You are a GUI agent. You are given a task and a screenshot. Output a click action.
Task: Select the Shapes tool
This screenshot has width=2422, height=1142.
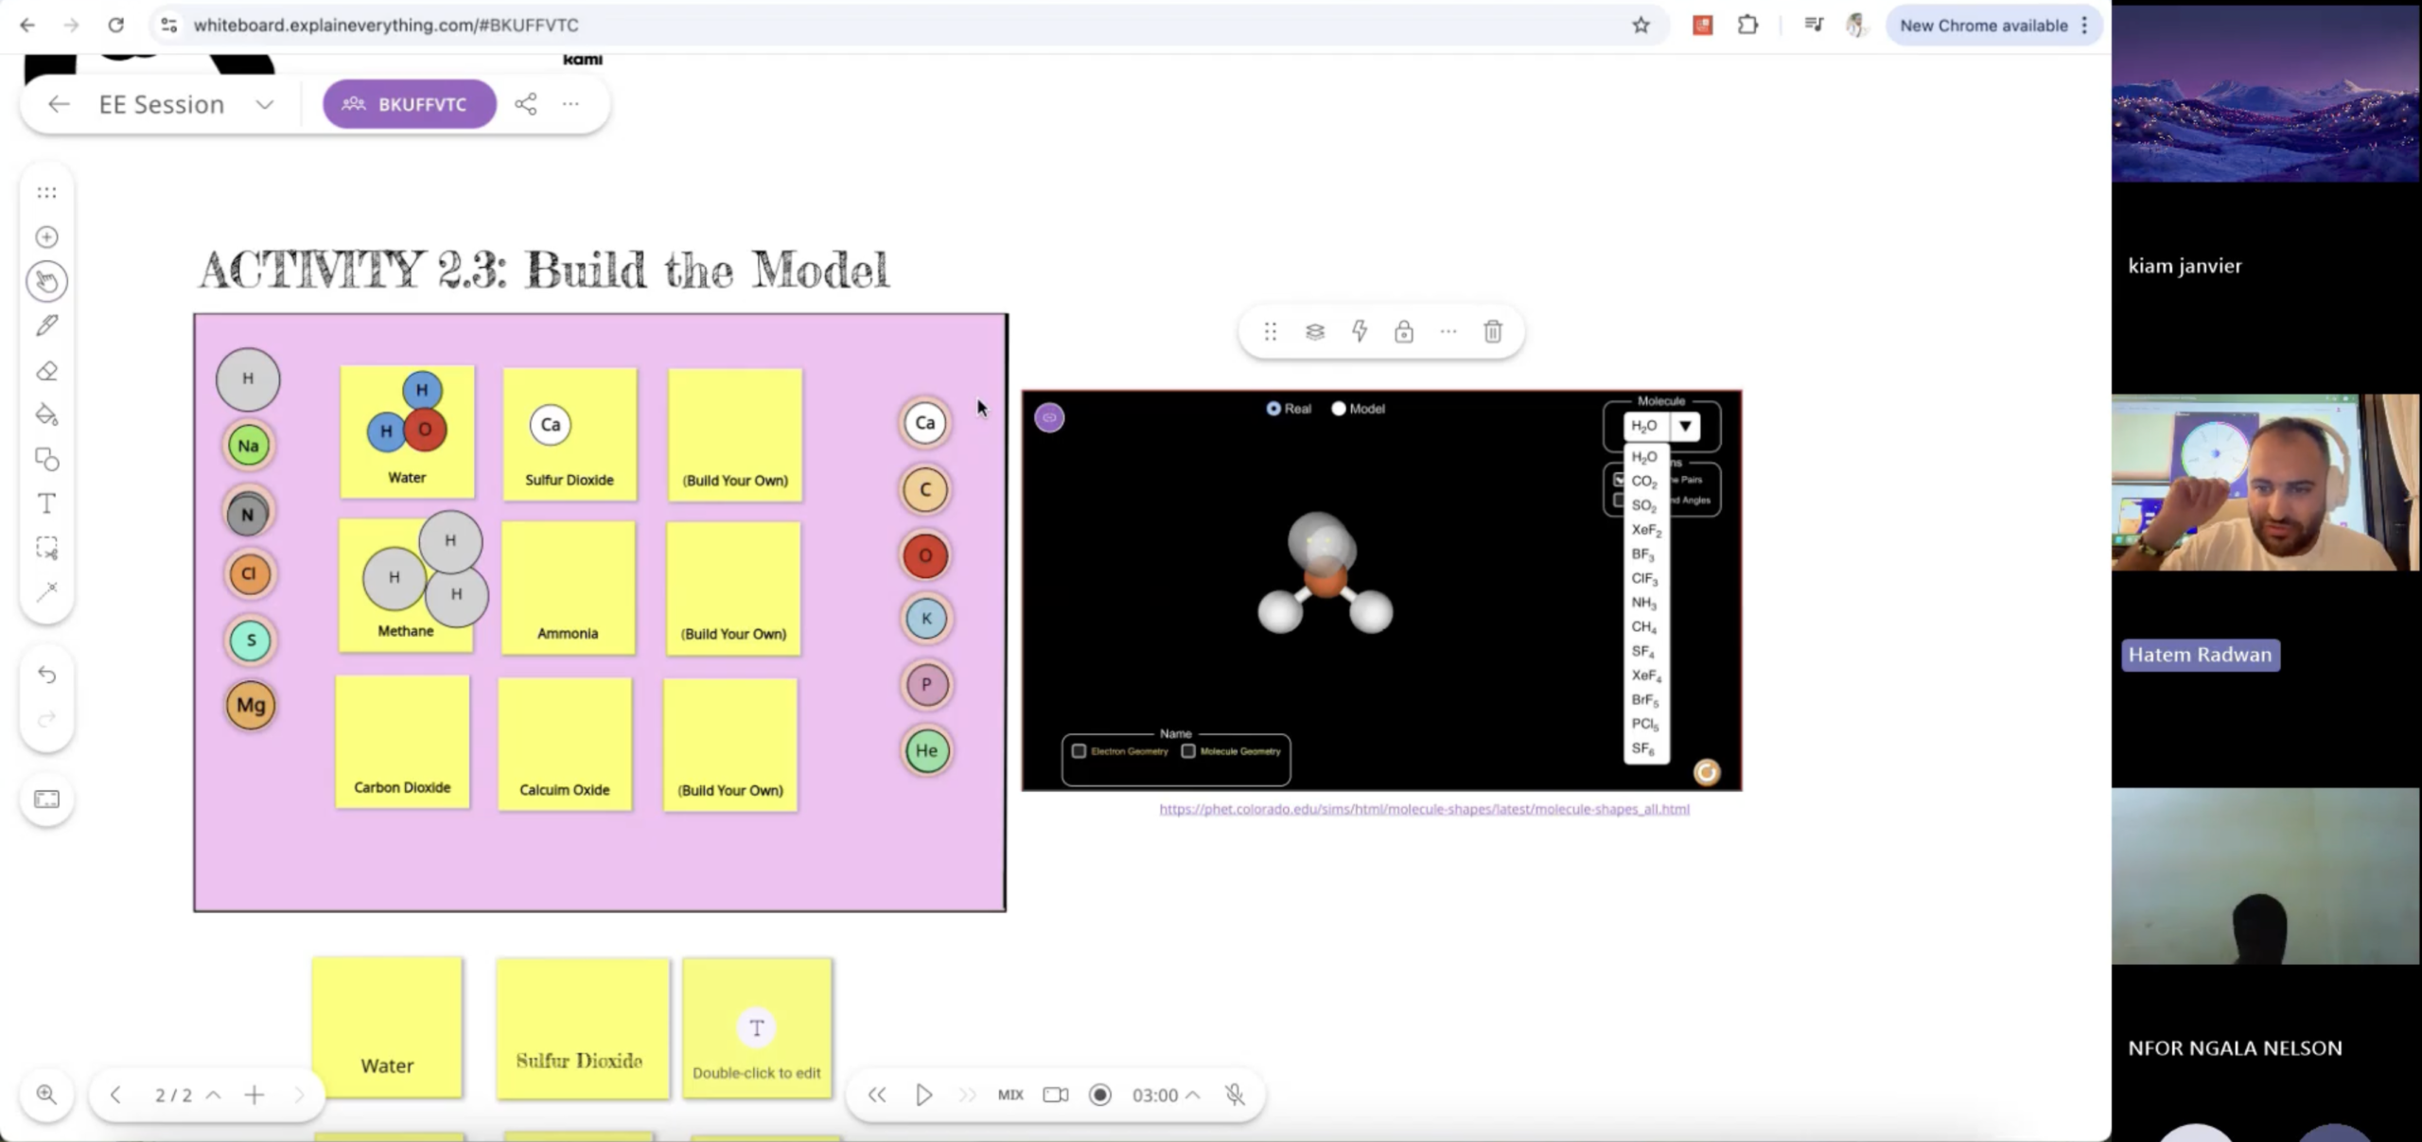[x=46, y=460]
